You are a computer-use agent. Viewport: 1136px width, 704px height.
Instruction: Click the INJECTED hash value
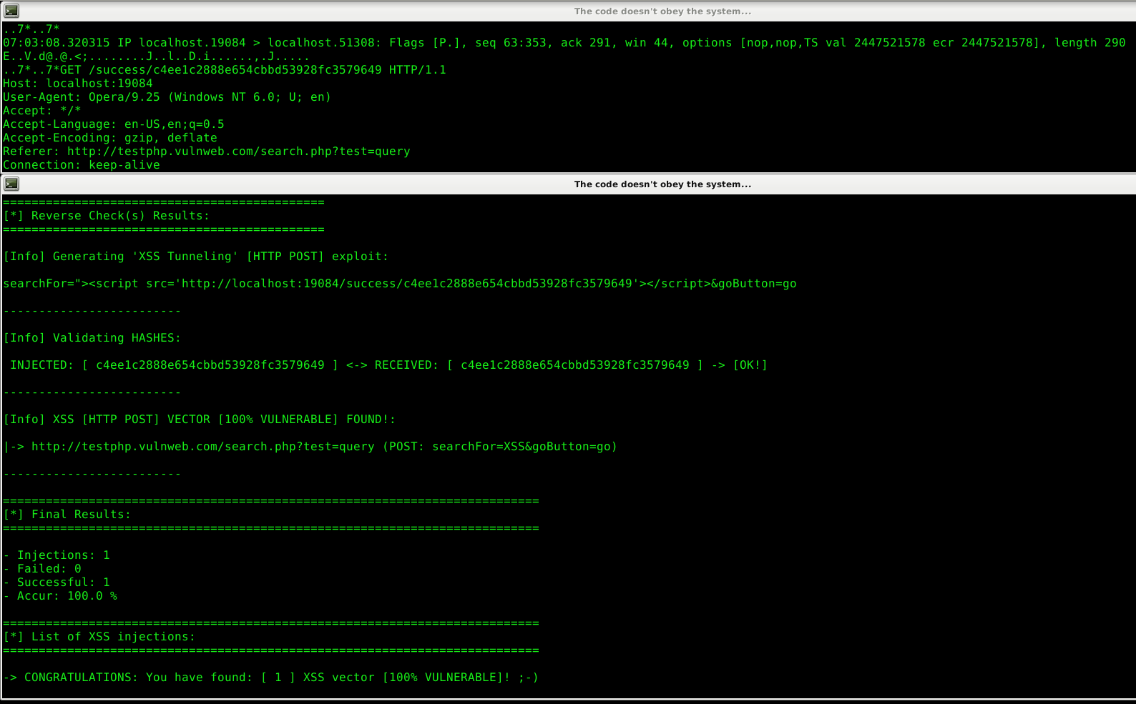tap(210, 365)
